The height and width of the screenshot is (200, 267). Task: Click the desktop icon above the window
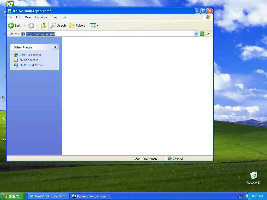(x=10, y=4)
